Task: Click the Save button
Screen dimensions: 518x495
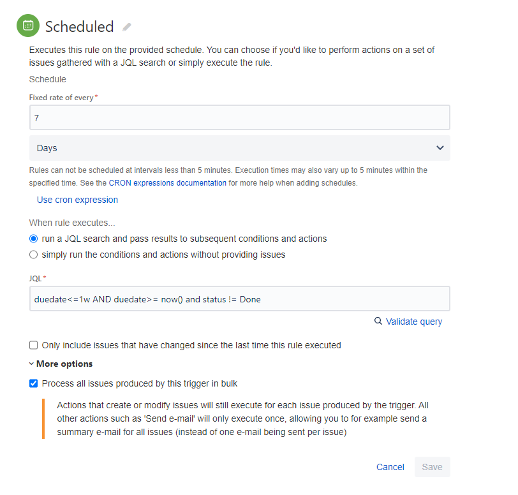Action: tap(432, 467)
